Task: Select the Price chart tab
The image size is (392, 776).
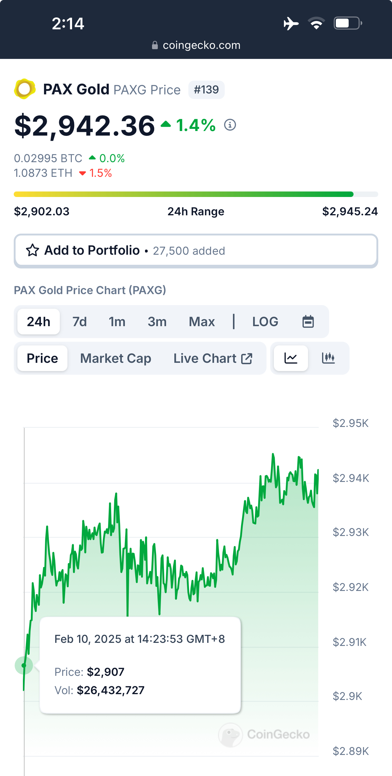Action: click(x=42, y=358)
